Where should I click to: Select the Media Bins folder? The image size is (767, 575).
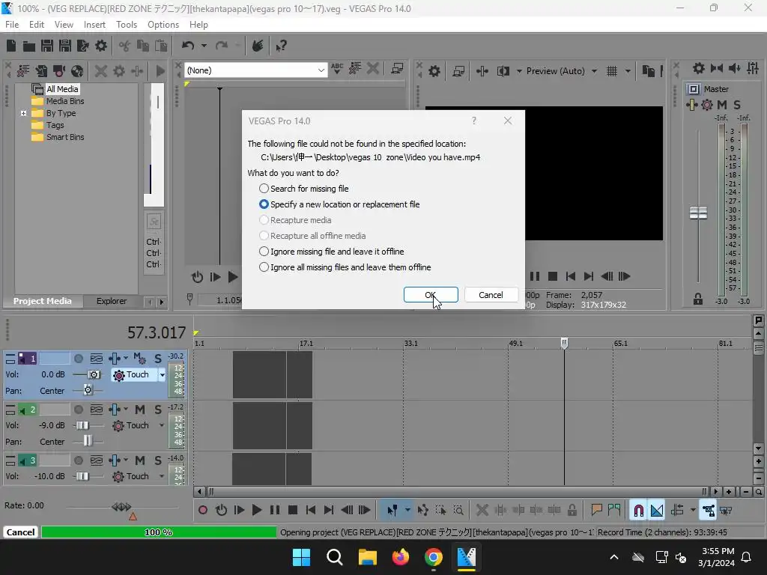click(58, 101)
